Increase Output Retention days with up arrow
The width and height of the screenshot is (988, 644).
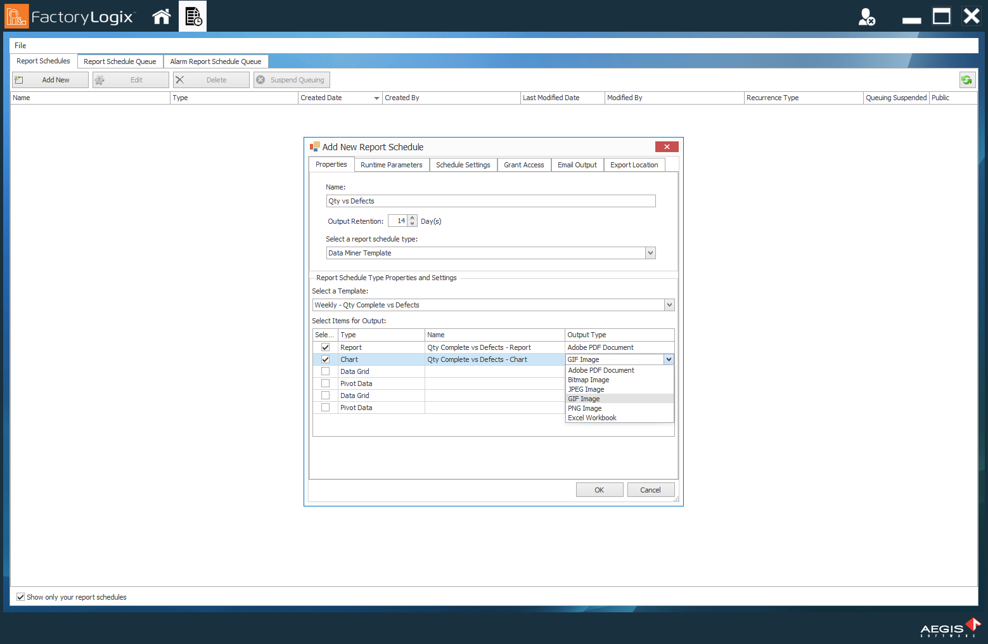click(413, 218)
